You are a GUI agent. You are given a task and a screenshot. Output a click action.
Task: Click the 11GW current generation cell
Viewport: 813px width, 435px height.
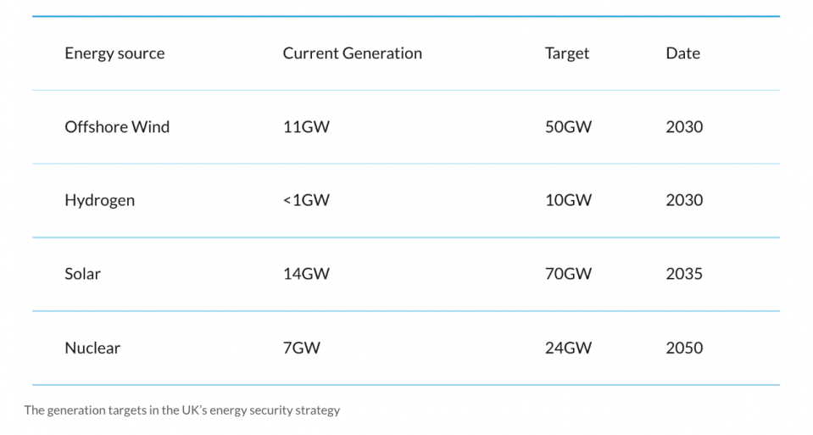(306, 127)
